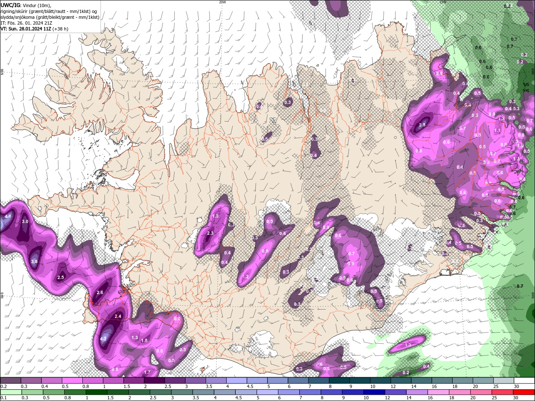Viewport: 535px width, 401px height.
Task: Click the white top-row legend swatch between 25 and 30
Action: click(x=504, y=381)
